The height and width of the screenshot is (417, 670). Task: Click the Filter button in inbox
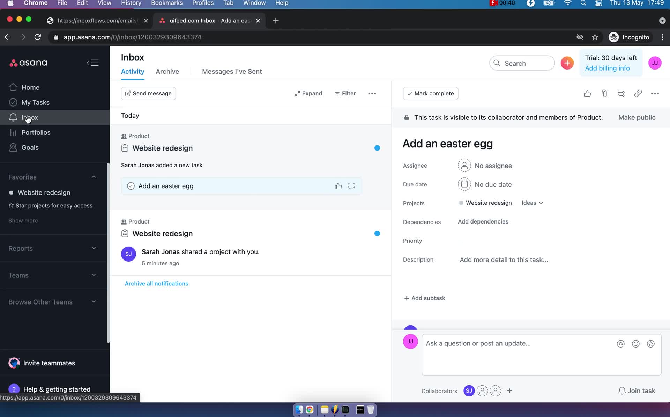(345, 93)
